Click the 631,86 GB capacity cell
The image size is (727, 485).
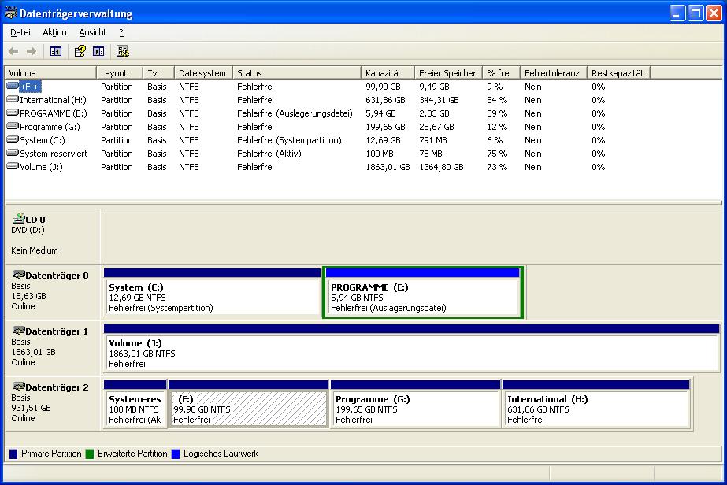[x=385, y=100]
